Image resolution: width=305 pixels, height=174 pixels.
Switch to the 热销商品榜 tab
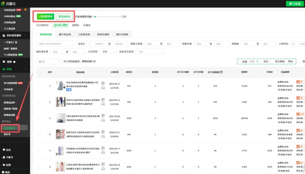point(46,35)
